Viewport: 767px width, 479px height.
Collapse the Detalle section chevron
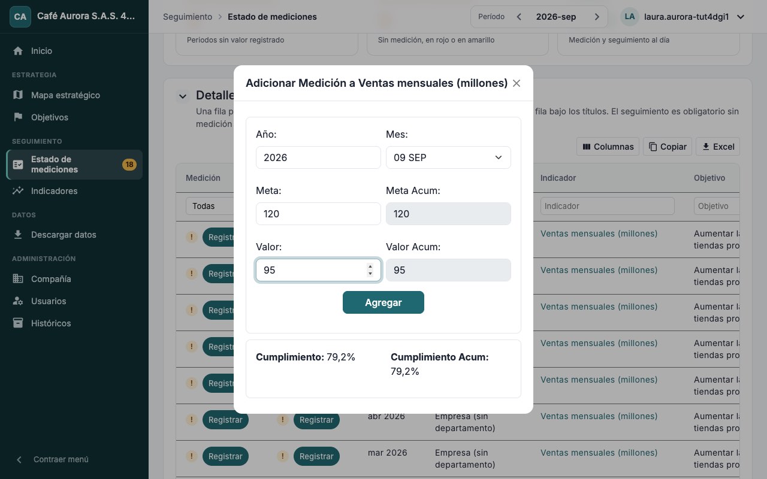(x=182, y=96)
